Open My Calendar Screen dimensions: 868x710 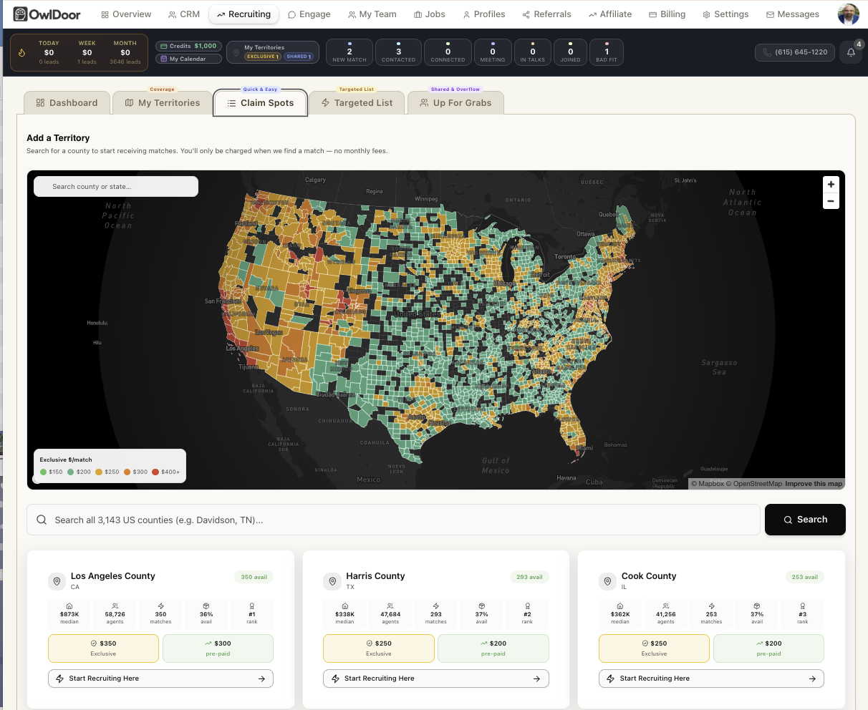click(x=188, y=59)
